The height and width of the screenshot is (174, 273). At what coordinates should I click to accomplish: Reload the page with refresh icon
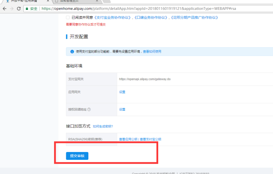(x=18, y=8)
